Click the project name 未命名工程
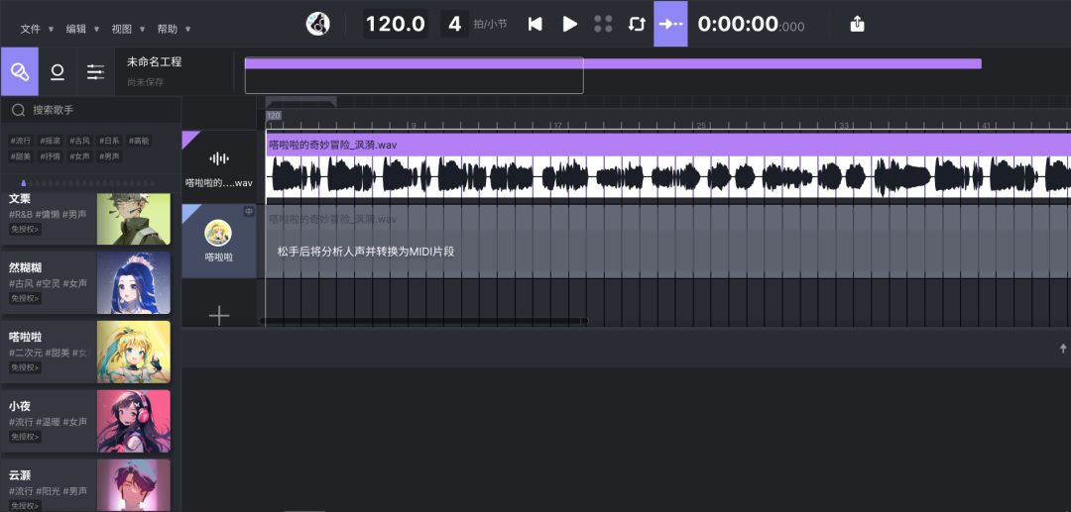The image size is (1071, 512). pos(155,61)
